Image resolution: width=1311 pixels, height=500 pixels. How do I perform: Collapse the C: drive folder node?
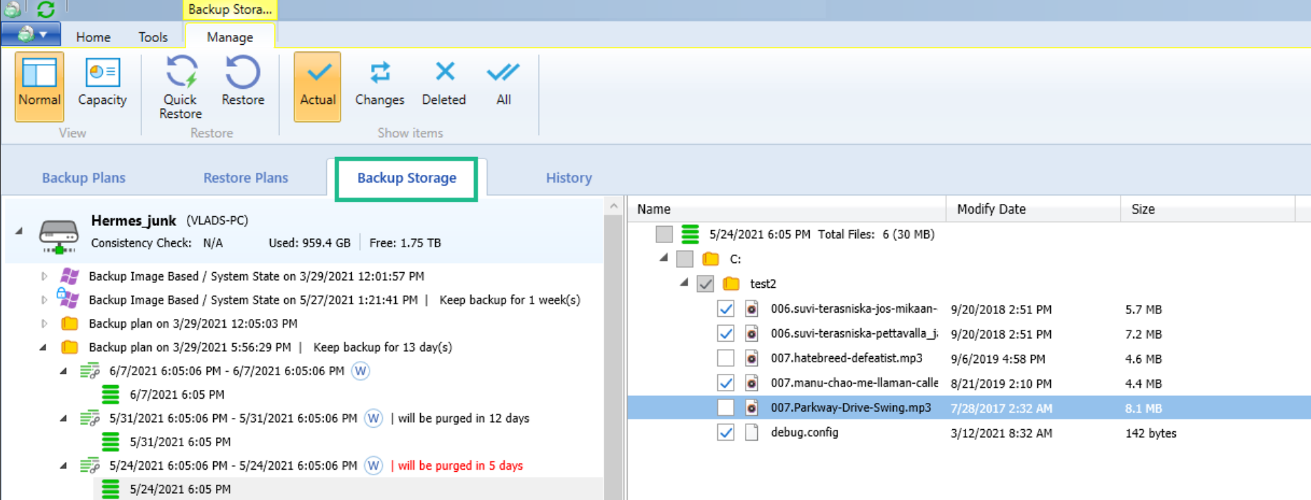(663, 258)
